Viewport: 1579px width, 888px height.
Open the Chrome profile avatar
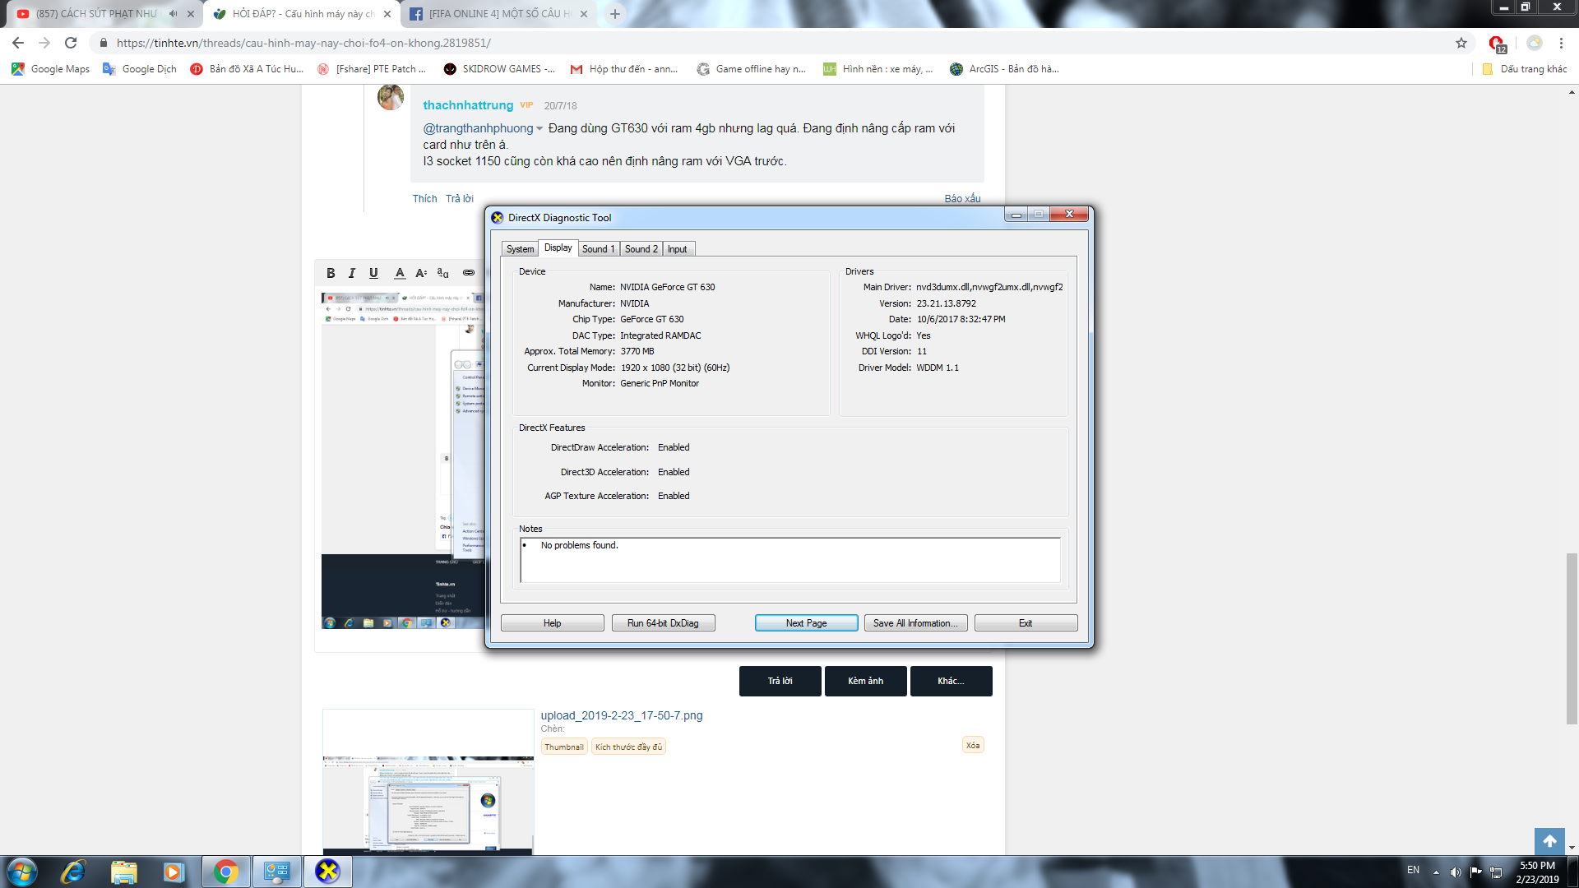[1535, 43]
